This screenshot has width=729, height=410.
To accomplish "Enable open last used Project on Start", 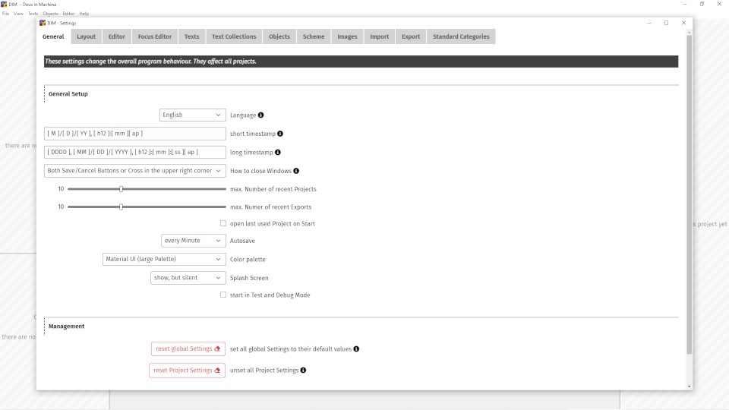I will tap(223, 224).
